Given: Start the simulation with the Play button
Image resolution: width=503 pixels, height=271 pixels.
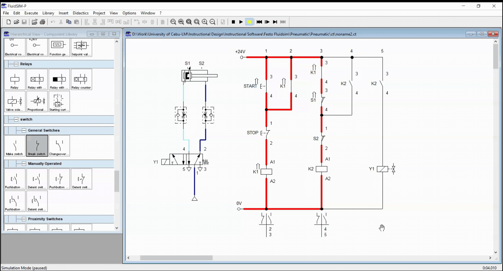Looking at the screenshot, I should [x=241, y=22].
